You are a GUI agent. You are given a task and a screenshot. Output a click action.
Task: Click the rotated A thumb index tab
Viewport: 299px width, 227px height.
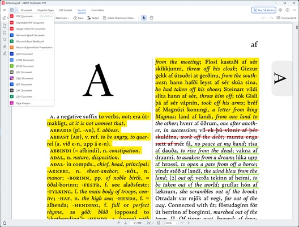click(281, 78)
